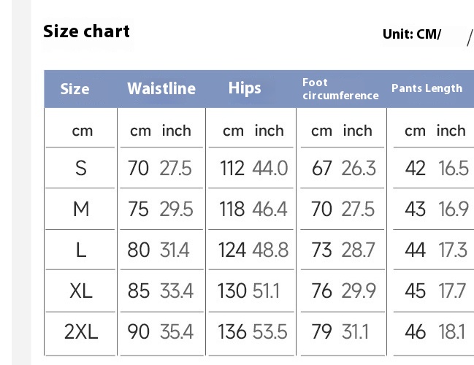Click the Pants Length column header
The width and height of the screenshot is (474, 365).
coord(427,88)
